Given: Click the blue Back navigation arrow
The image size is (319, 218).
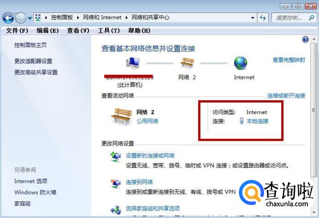Looking at the screenshot, I should [x=8, y=18].
